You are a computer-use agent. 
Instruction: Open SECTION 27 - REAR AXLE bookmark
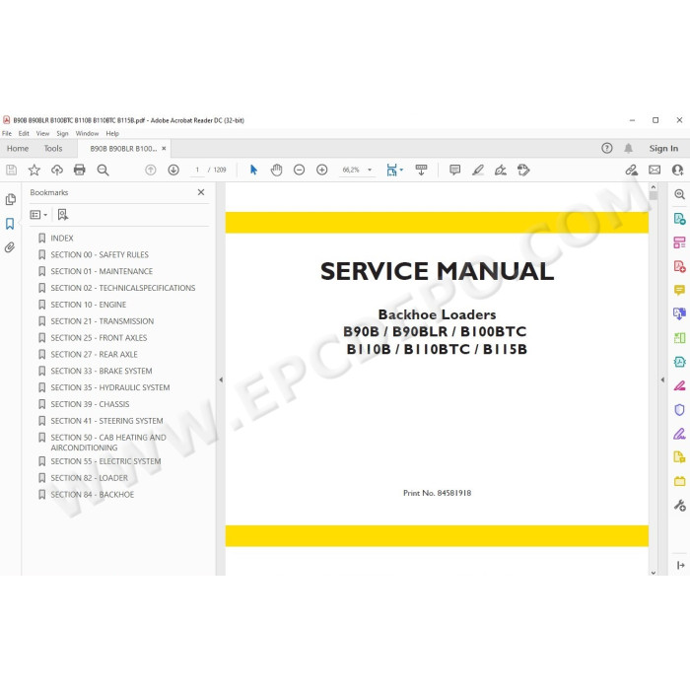pos(94,355)
